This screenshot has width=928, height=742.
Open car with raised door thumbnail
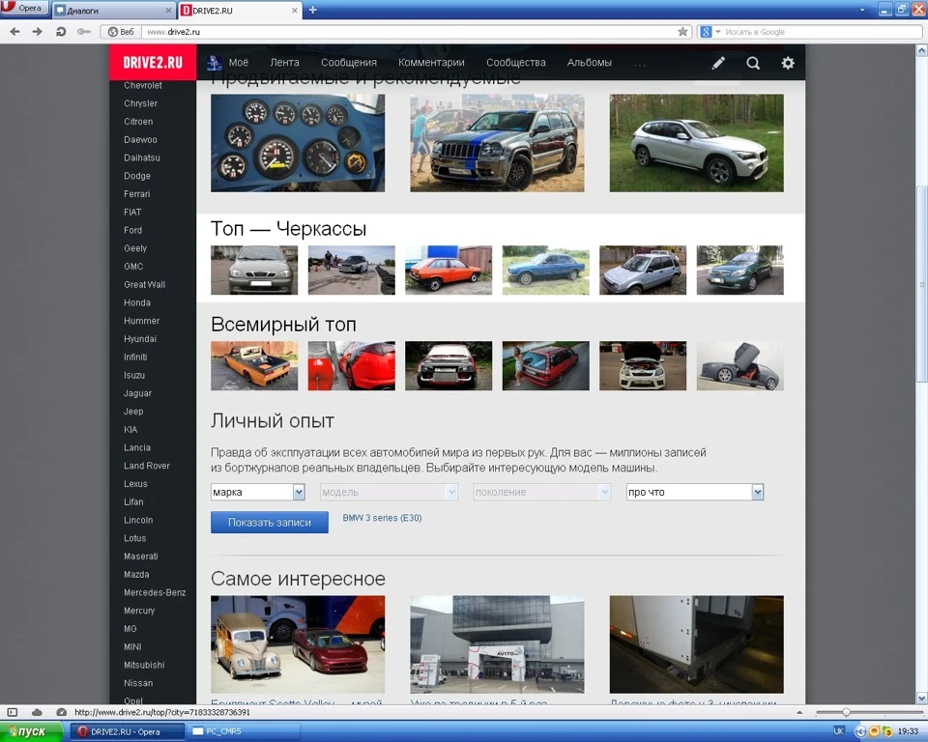[x=740, y=365]
